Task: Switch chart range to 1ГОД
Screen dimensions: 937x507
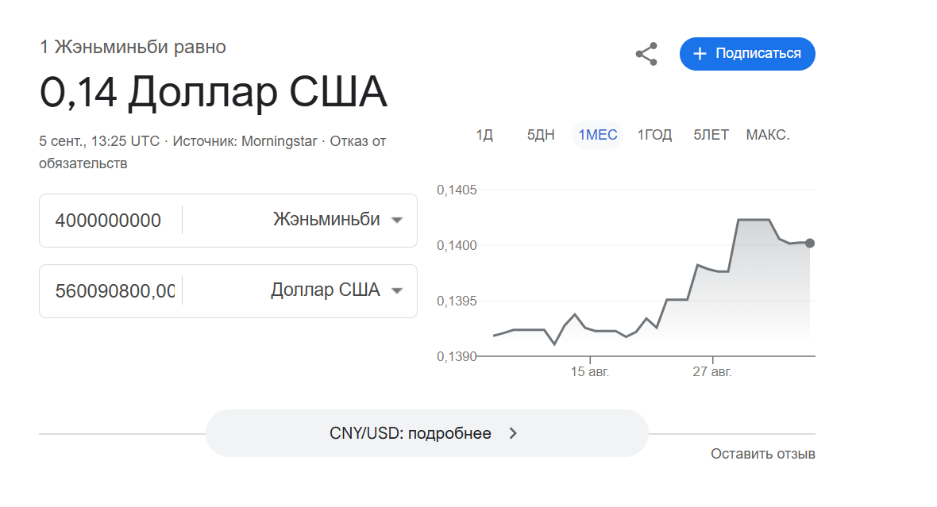Action: tap(654, 135)
